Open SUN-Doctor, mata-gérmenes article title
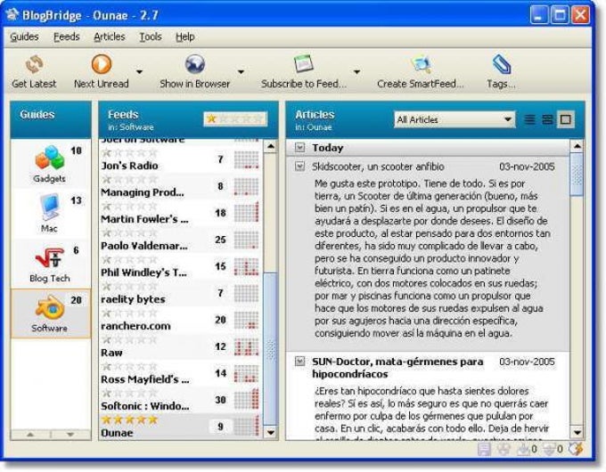Image resolution: width=606 pixels, height=472 pixels. 397,368
